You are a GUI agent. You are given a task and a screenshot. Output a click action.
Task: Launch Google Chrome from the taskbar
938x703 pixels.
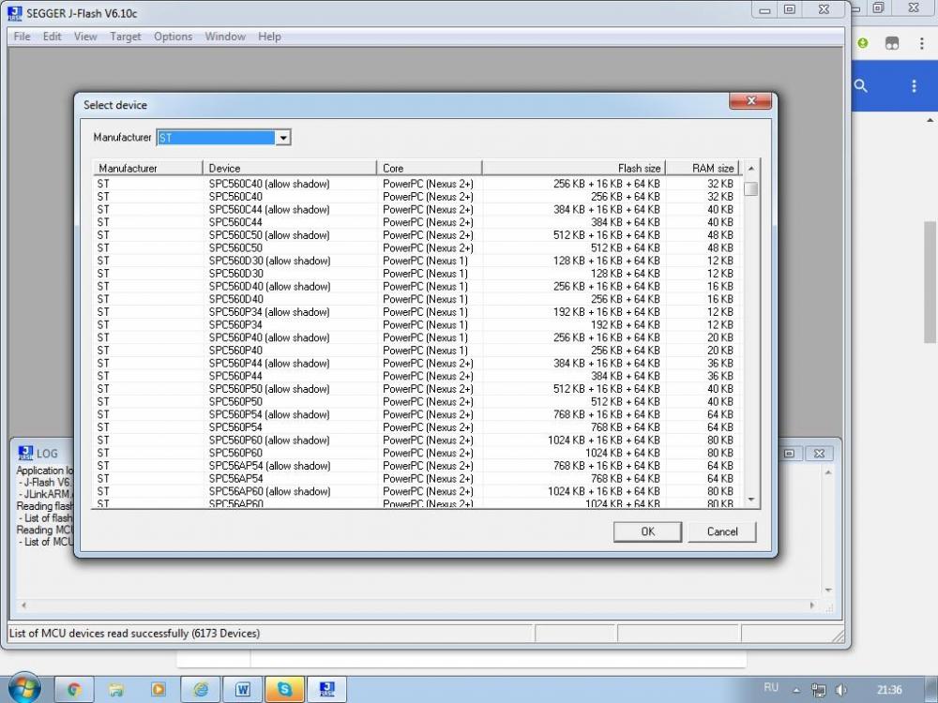tap(74, 689)
